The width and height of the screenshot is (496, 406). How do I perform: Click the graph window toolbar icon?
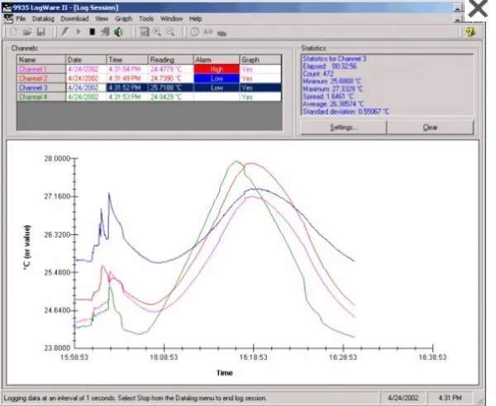coord(144,32)
